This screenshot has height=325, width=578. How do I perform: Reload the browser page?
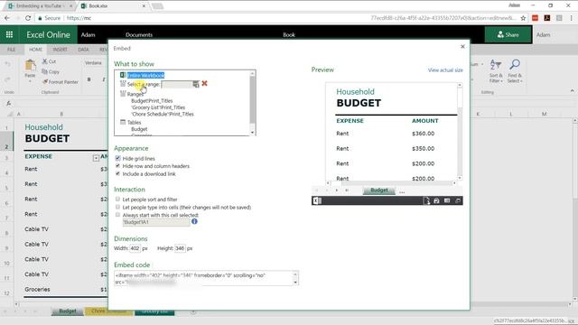[28, 18]
